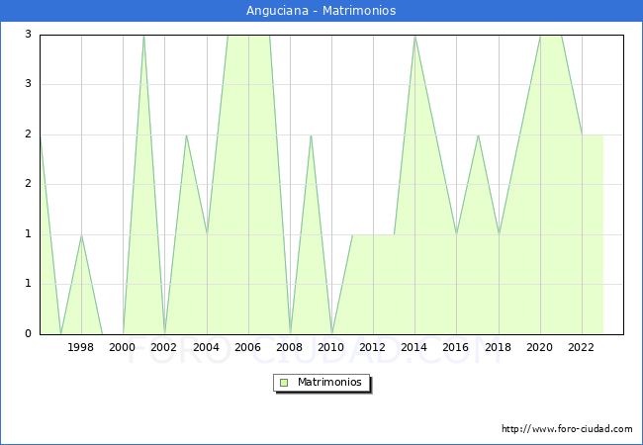Click the 2022 x-axis label
This screenshot has height=445, width=643.
point(581,347)
